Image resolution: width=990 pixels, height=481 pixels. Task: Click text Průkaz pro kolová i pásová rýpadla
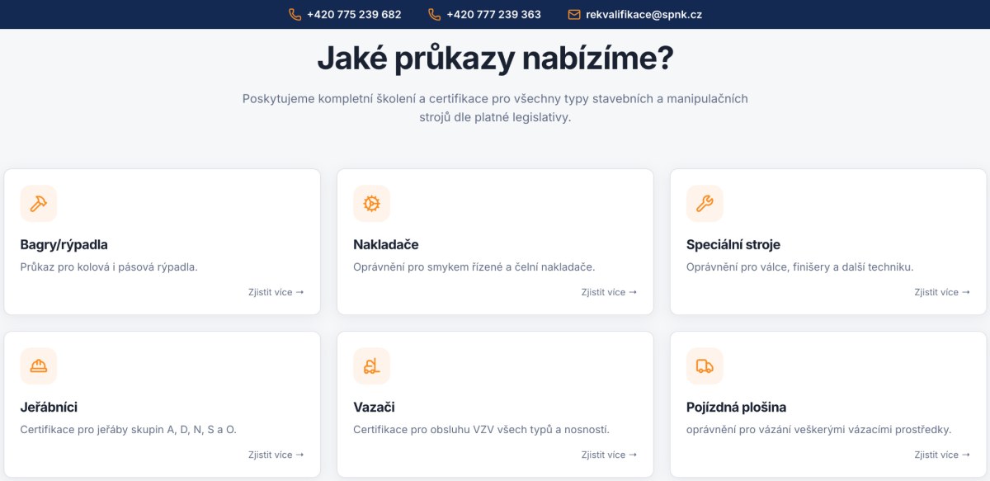click(x=109, y=267)
